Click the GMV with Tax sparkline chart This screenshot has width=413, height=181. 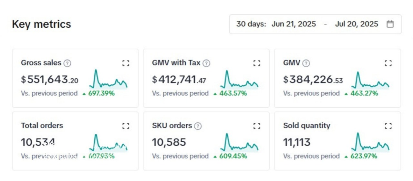pyautogui.click(x=239, y=81)
